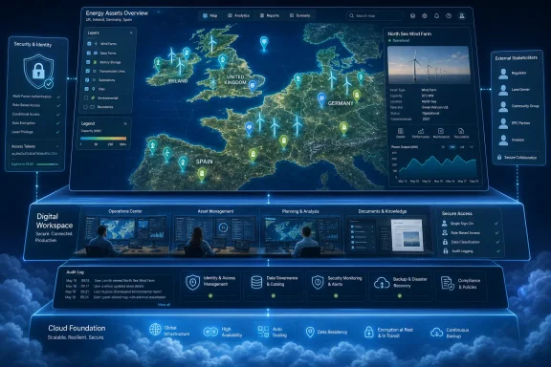
Task: Click the Continuous Backup cloud icon
Action: tap(437, 332)
